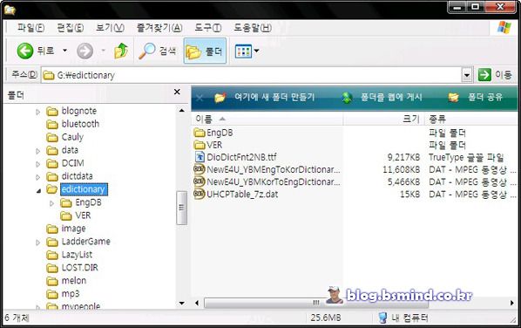Expand the data folder in tree
Image resolution: width=521 pixels, height=328 pixels.
(37, 151)
